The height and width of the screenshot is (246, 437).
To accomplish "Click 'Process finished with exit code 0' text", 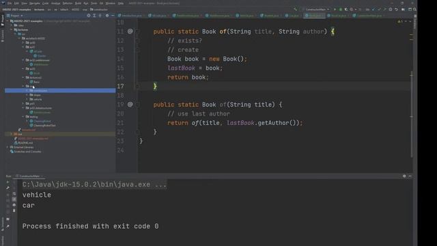I will coord(90,226).
